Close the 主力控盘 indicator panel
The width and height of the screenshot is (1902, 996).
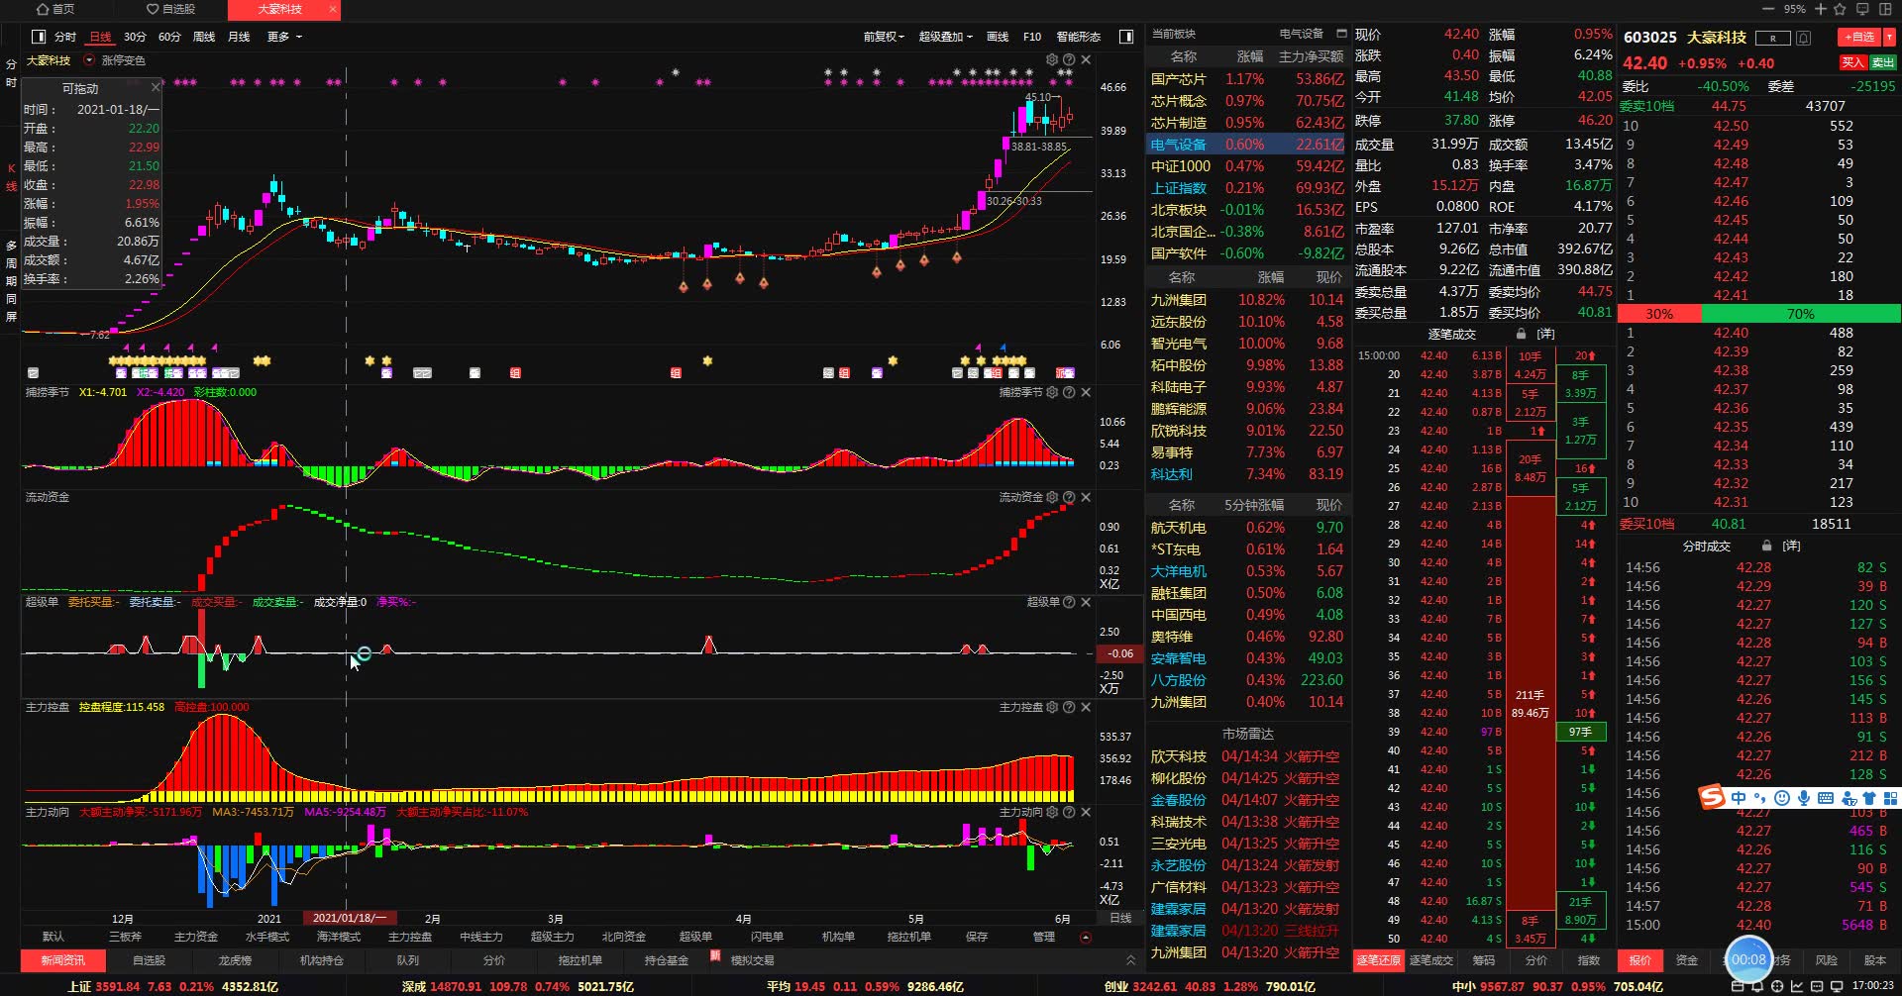tap(1086, 707)
